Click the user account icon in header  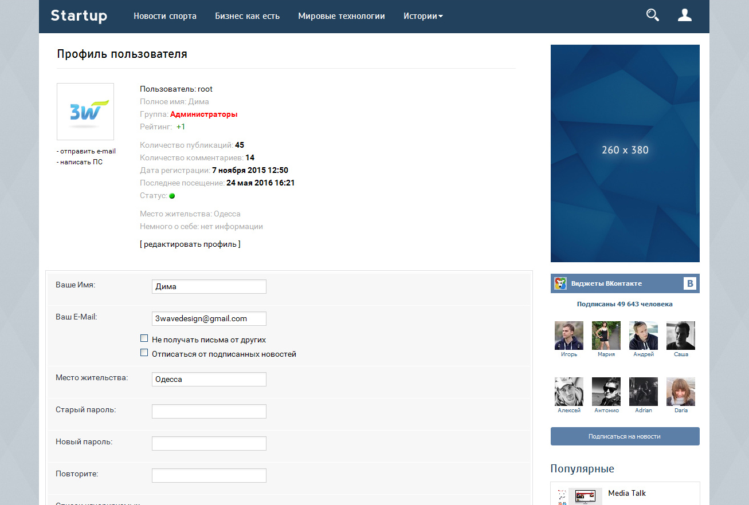tap(685, 15)
